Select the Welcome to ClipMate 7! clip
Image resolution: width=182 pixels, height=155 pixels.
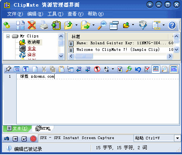121,50
